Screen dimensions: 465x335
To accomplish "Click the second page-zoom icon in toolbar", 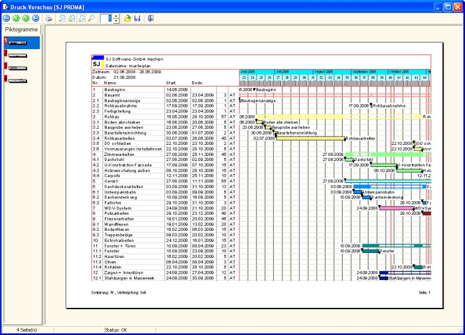I will pos(71,19).
